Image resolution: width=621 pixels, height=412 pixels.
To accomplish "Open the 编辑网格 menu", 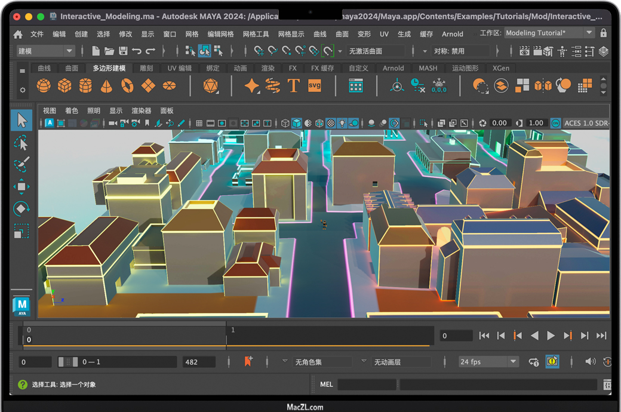I will 220,34.
